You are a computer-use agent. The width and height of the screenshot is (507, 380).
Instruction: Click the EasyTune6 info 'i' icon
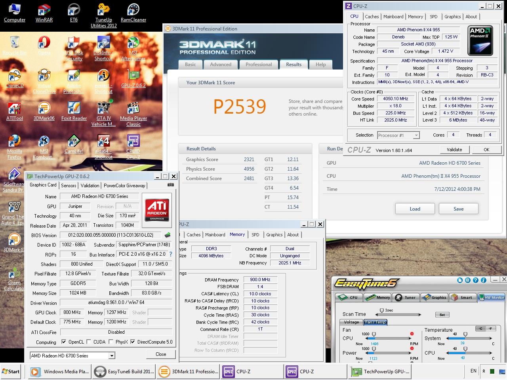(484, 280)
